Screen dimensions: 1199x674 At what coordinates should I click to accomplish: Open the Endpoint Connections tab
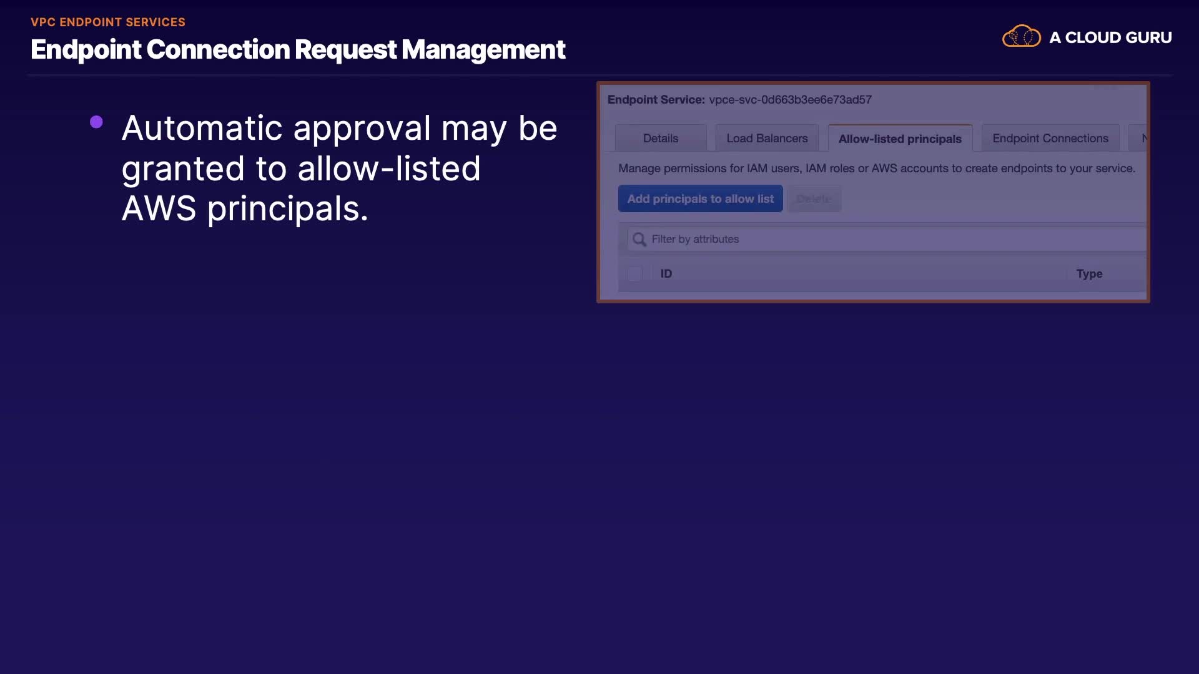pyautogui.click(x=1050, y=139)
